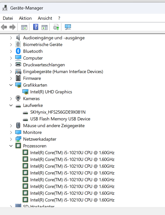165x215 pixels.
Task: Expand the Eingabegeräte (Human Interface Devices) node
Action: tap(11, 72)
